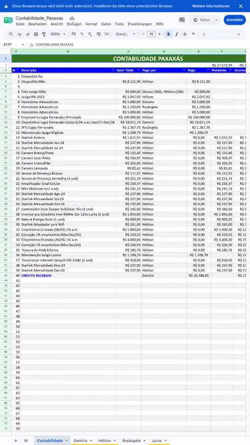Open the Erweiterungen menu

point(140,24)
